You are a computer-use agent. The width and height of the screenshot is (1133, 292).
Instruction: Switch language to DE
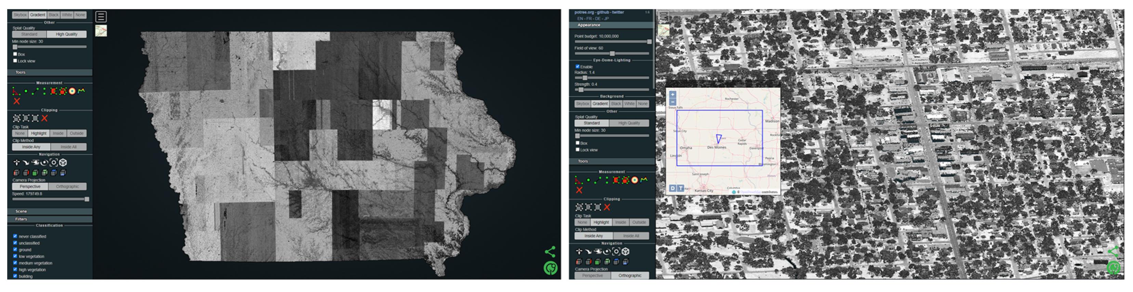[597, 19]
